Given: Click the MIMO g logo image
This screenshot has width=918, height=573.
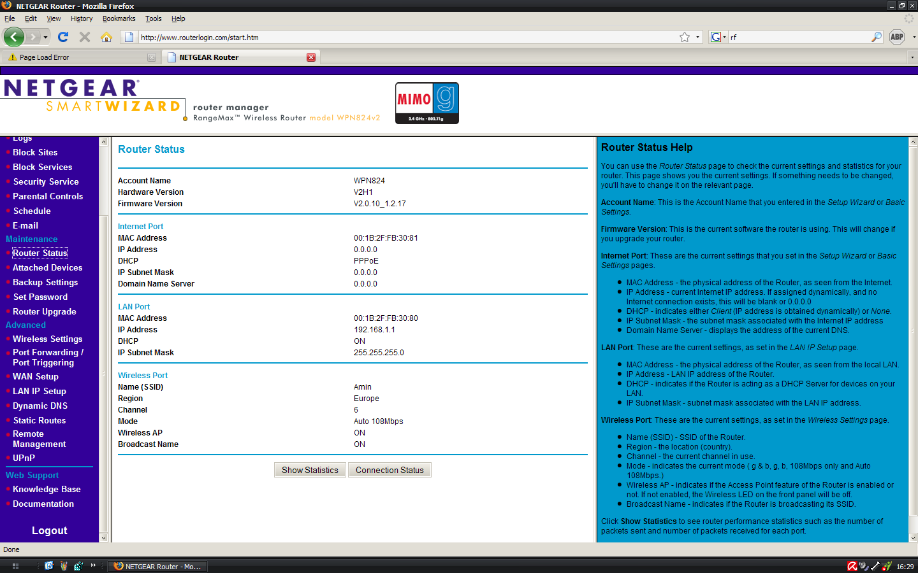Looking at the screenshot, I should (426, 103).
